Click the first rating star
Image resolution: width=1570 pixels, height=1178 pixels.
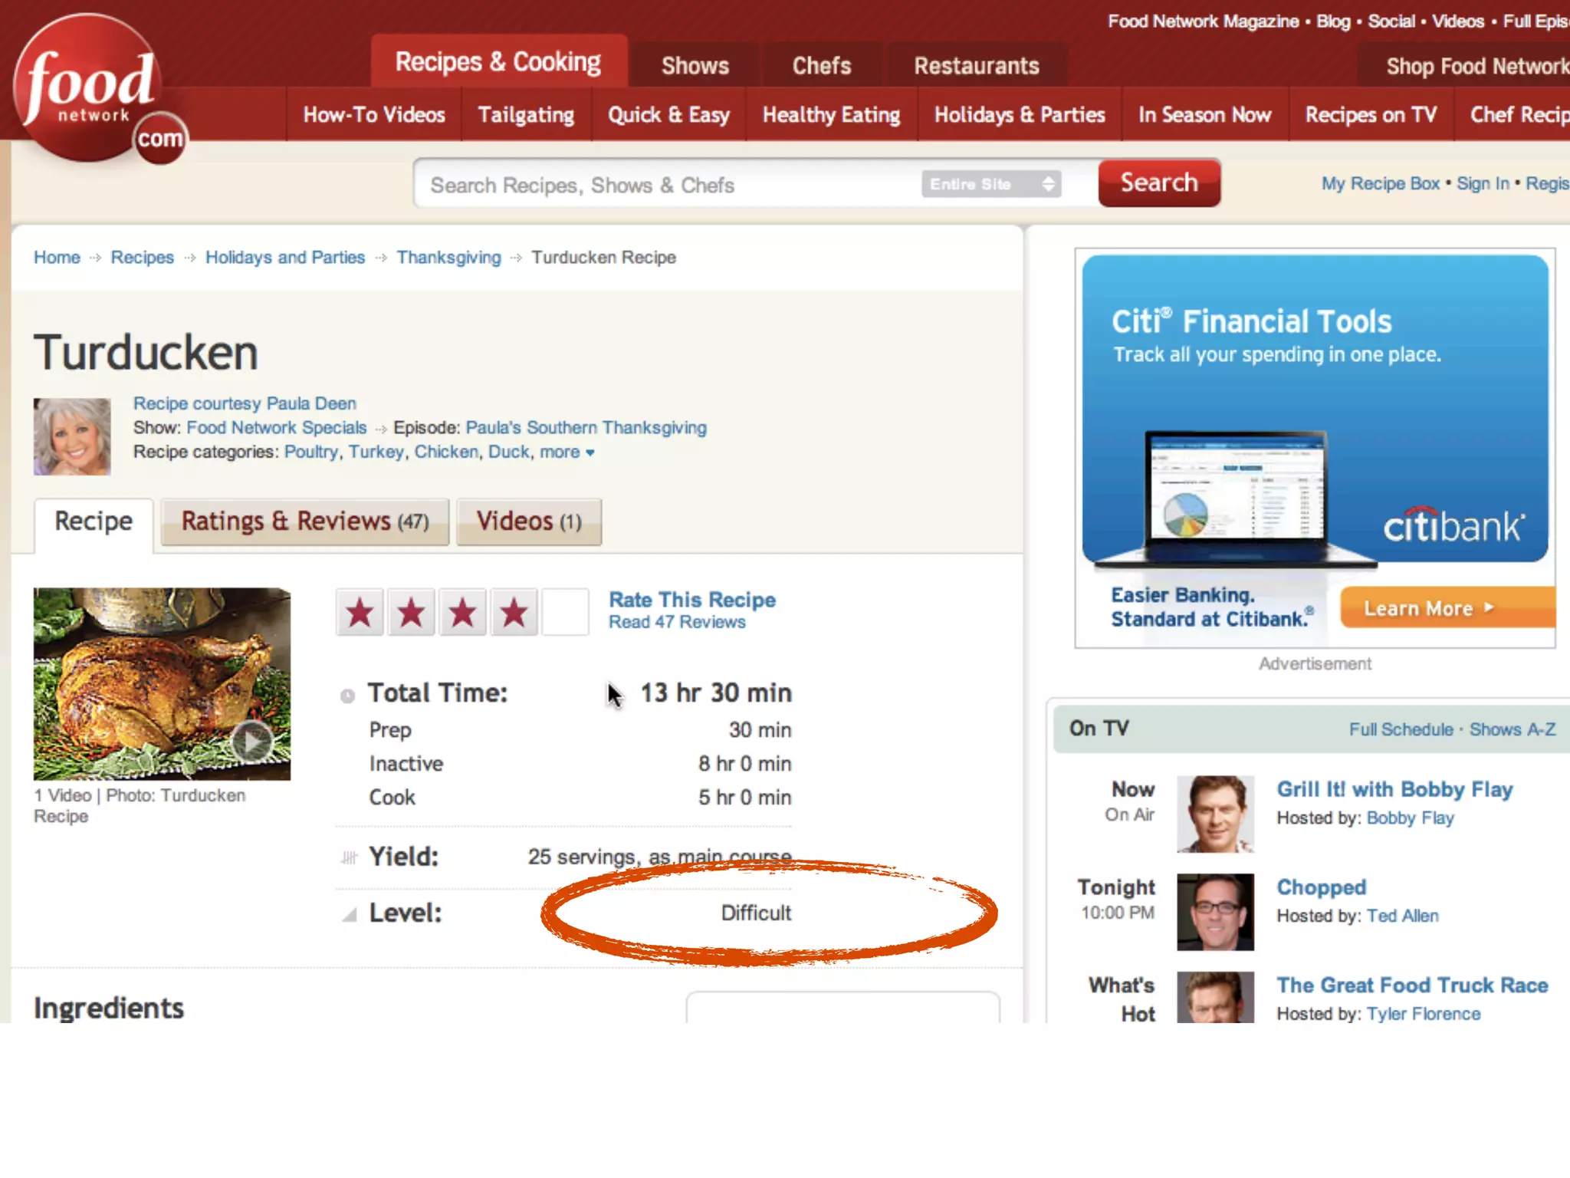pos(360,613)
